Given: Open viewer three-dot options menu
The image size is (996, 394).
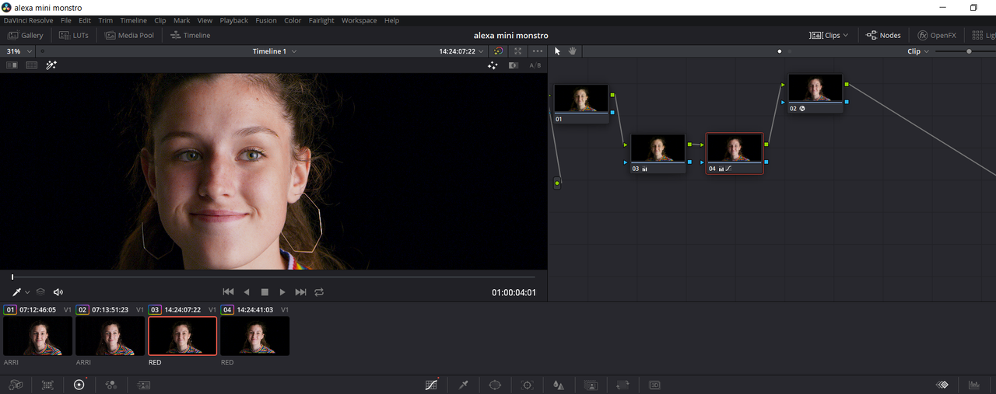Looking at the screenshot, I should (538, 51).
